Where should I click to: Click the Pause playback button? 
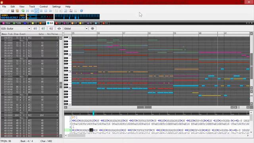click(41, 11)
